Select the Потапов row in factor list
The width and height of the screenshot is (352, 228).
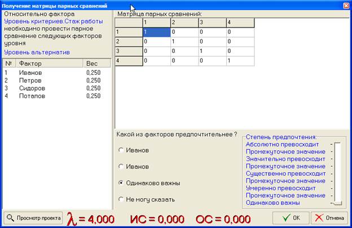coord(33,96)
